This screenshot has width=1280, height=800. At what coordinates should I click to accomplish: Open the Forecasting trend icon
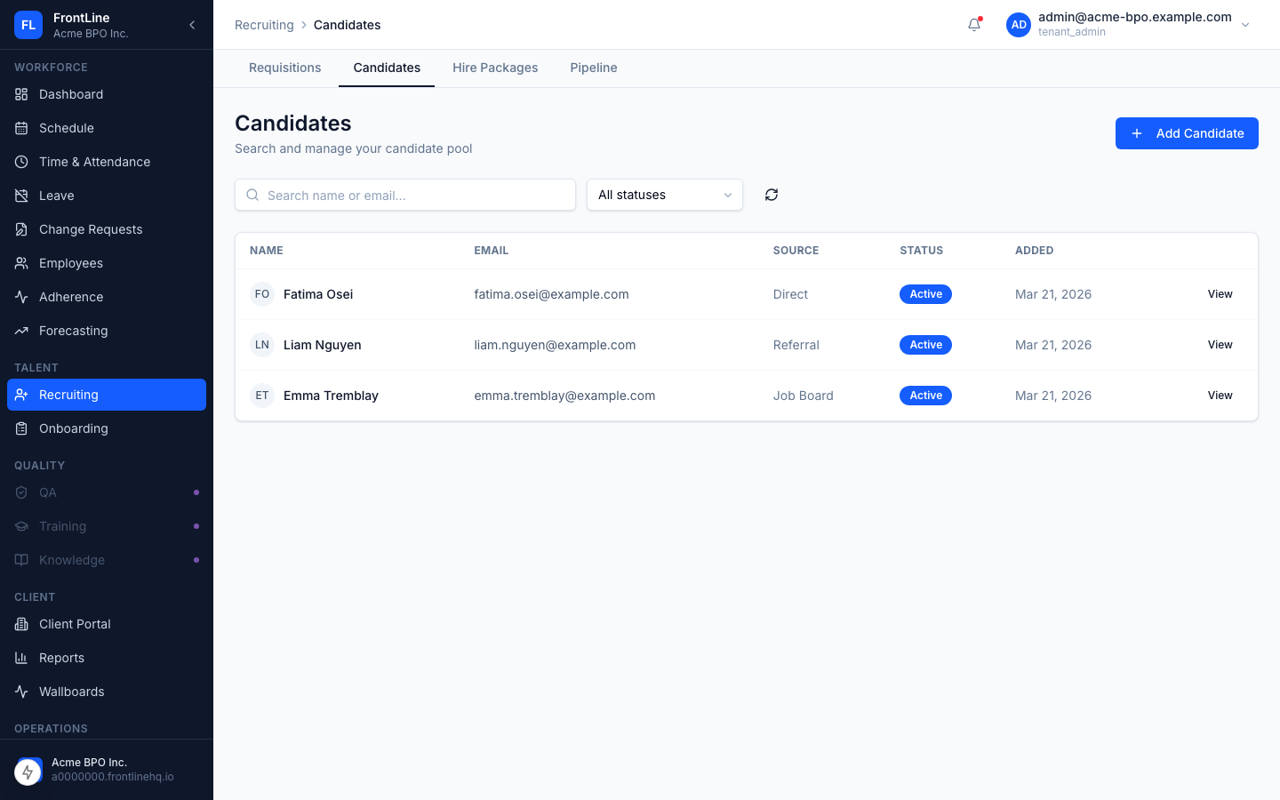pos(21,331)
